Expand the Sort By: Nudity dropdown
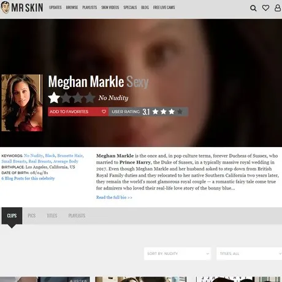 tap(177, 254)
